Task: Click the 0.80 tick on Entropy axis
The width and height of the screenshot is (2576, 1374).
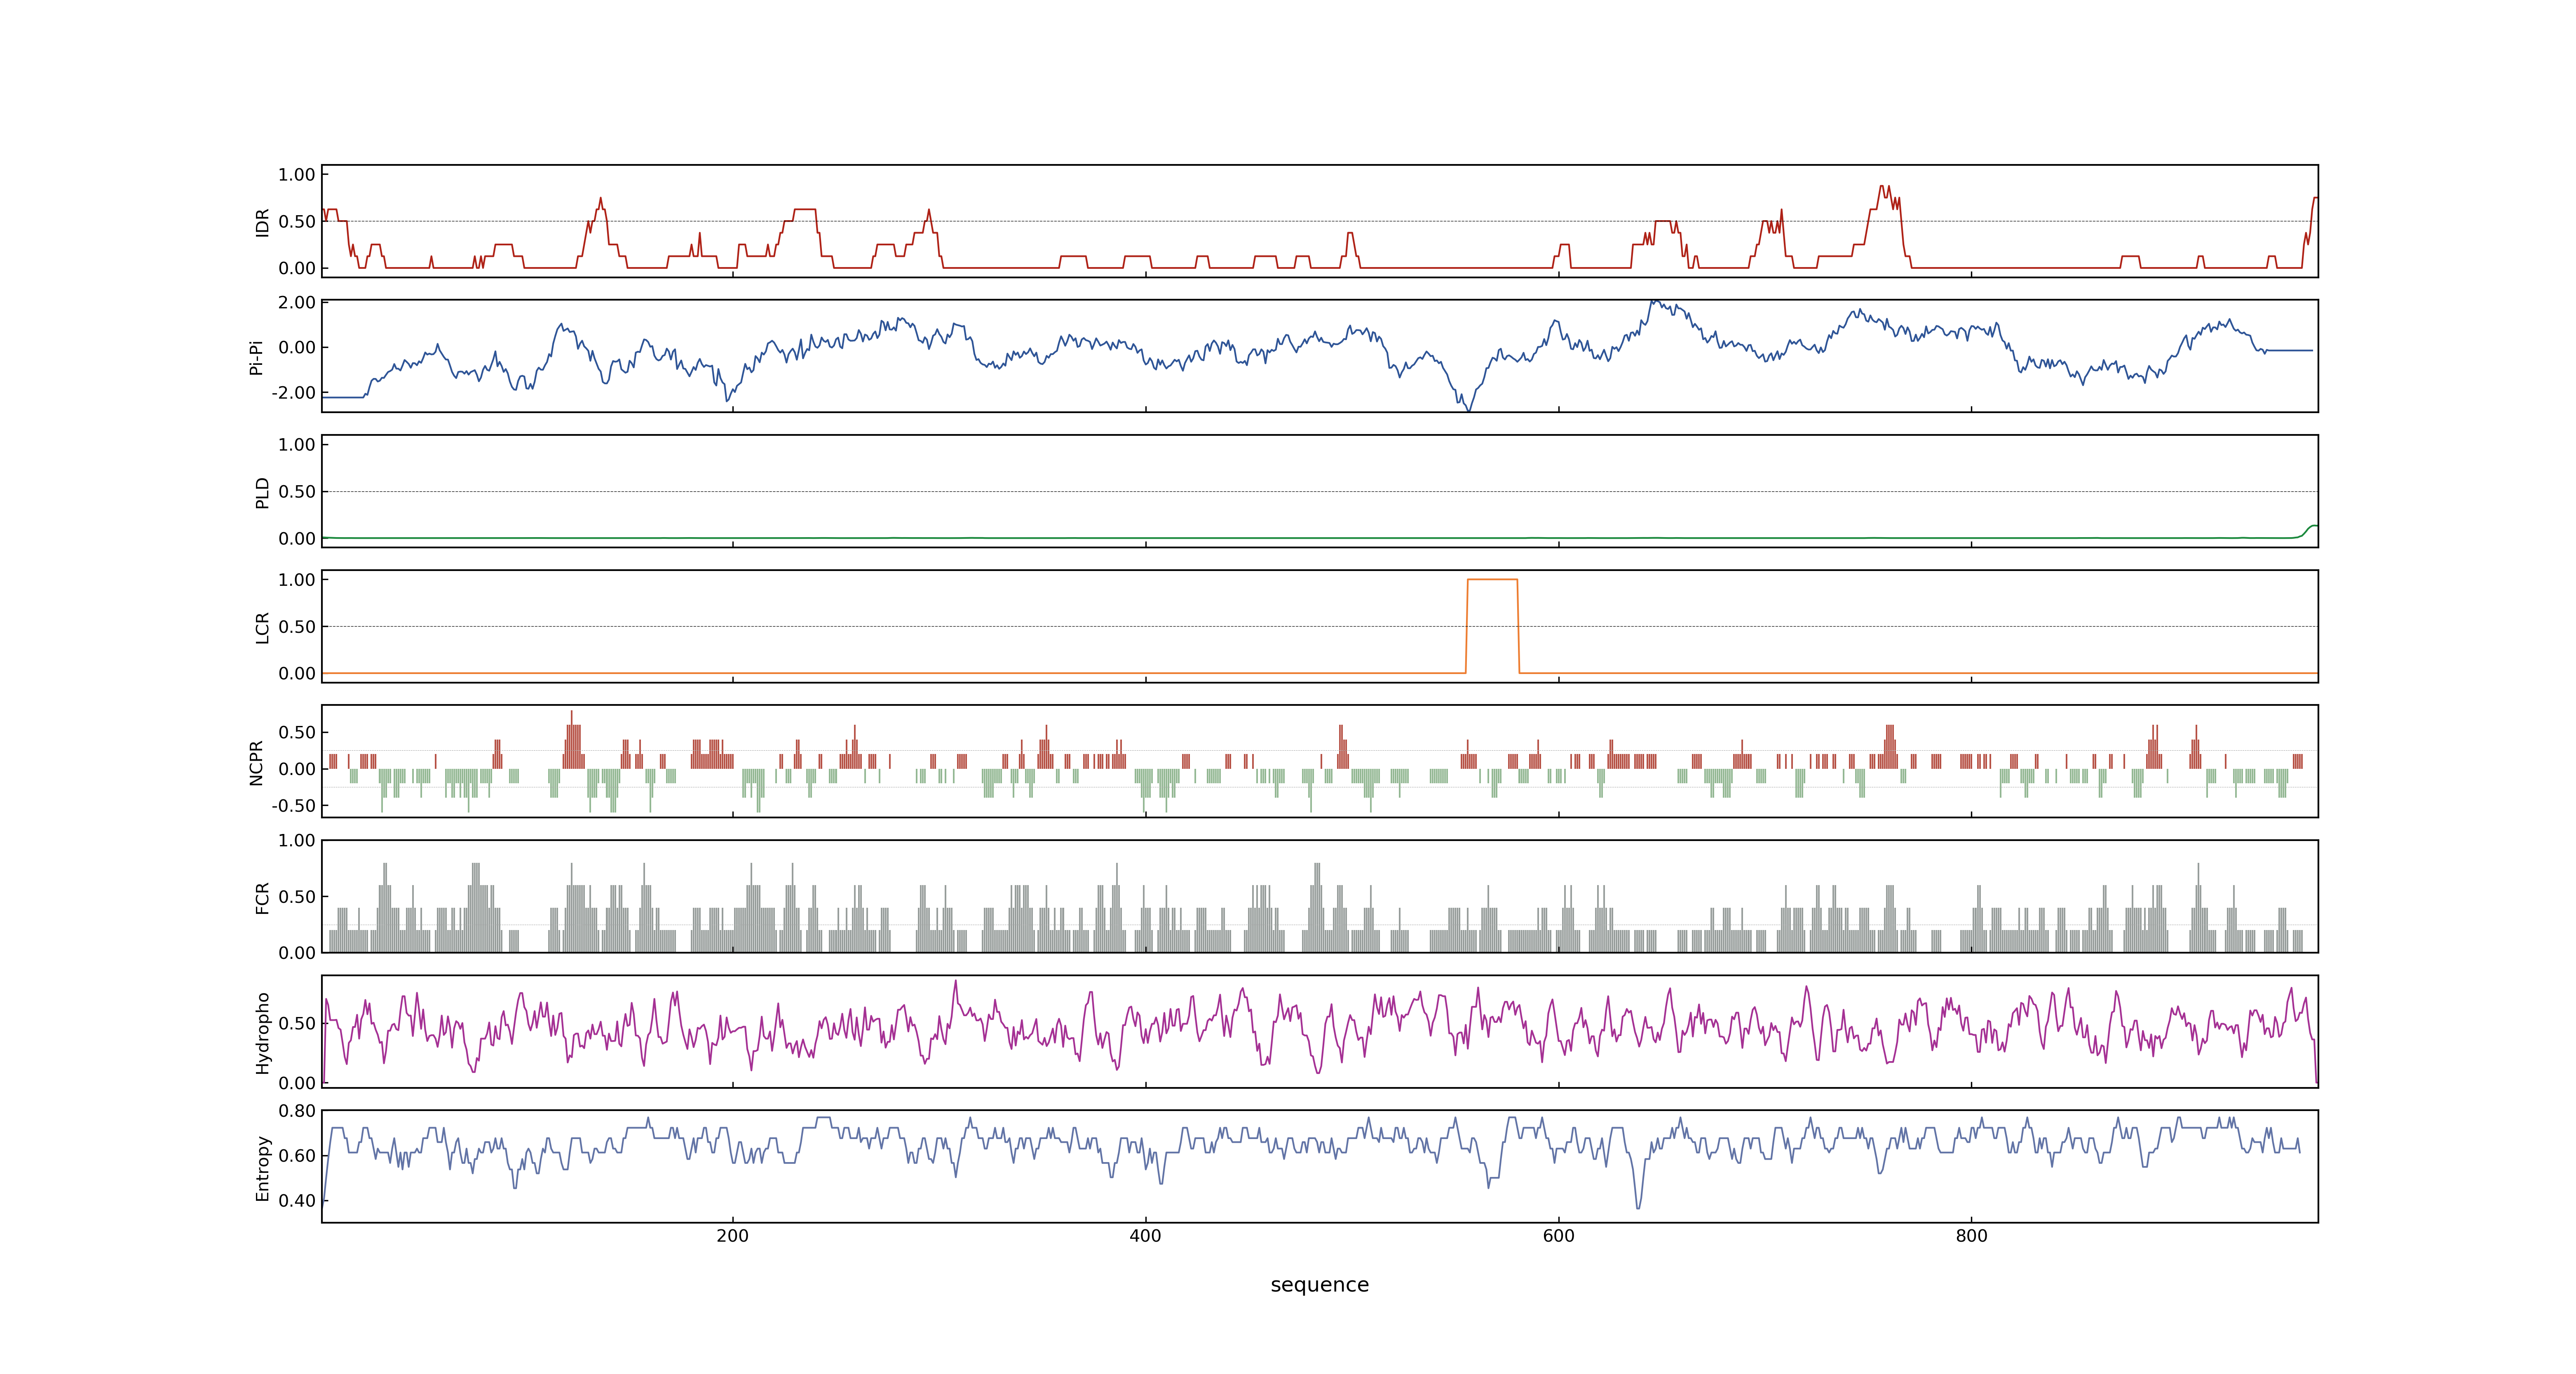Action: point(297,1111)
